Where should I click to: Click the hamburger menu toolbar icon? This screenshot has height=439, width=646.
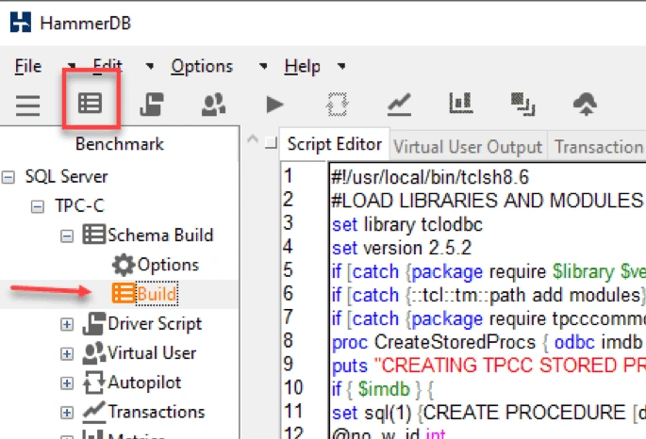pos(28,106)
